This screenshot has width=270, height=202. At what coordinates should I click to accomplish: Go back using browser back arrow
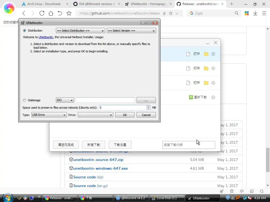click(24, 13)
